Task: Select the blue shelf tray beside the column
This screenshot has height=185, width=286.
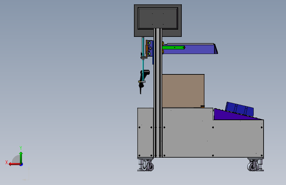Action: click(x=190, y=49)
